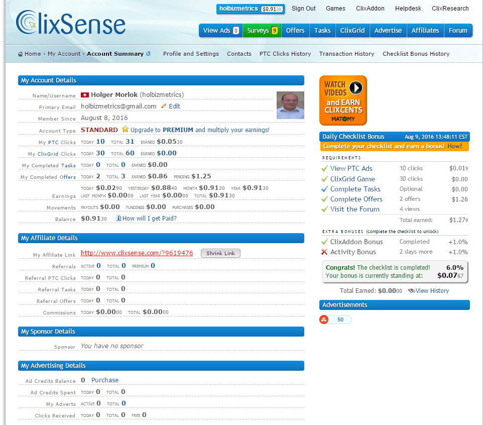
Task: Click Sign Out
Action: [x=304, y=9]
